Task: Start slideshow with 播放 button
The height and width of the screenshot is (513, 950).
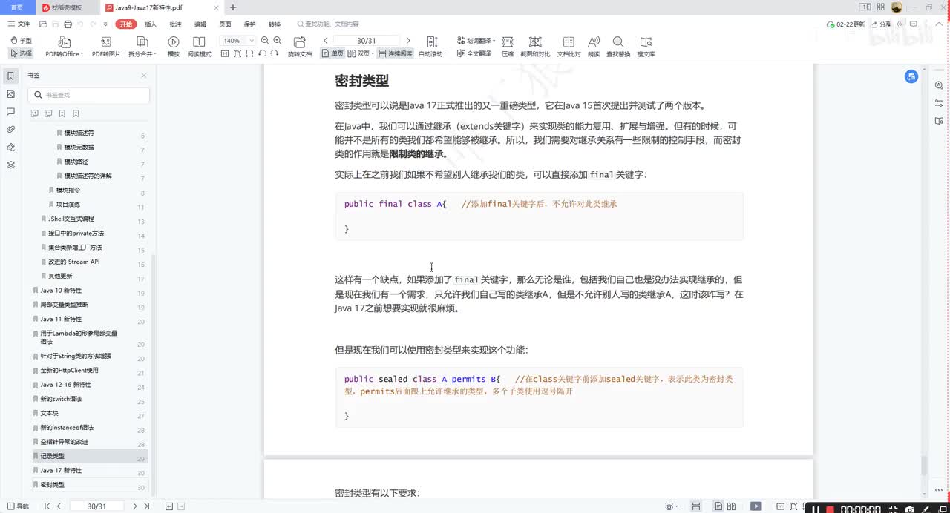Action: [x=174, y=46]
